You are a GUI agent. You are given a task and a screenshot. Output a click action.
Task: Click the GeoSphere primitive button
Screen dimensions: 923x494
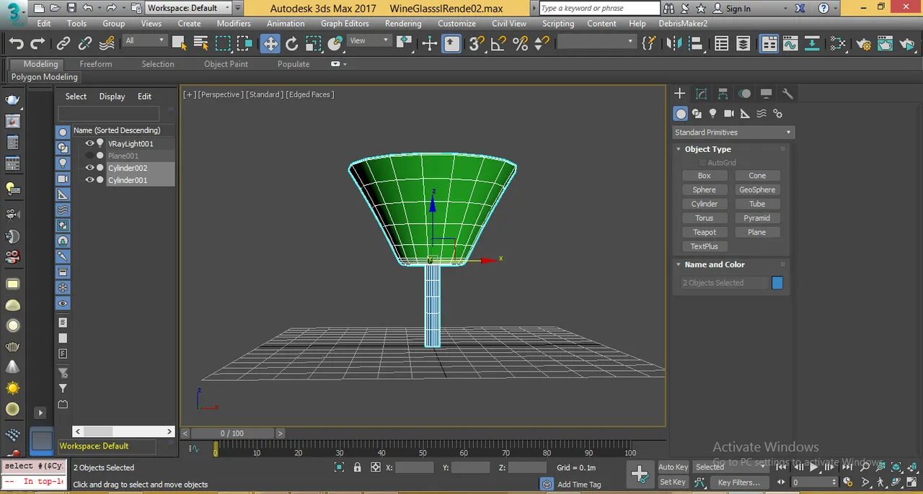click(x=757, y=189)
